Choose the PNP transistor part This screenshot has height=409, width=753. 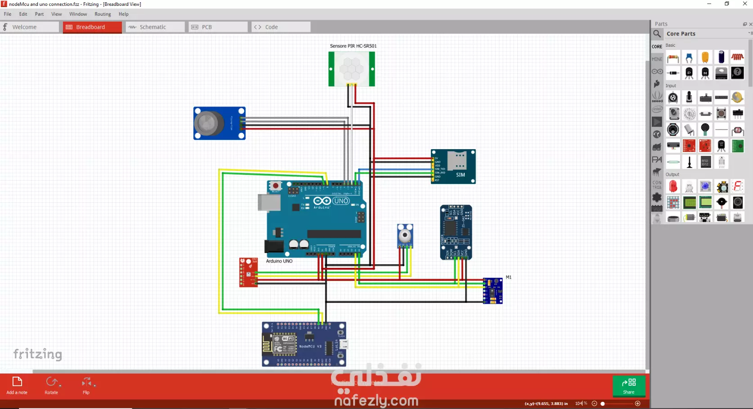point(689,73)
